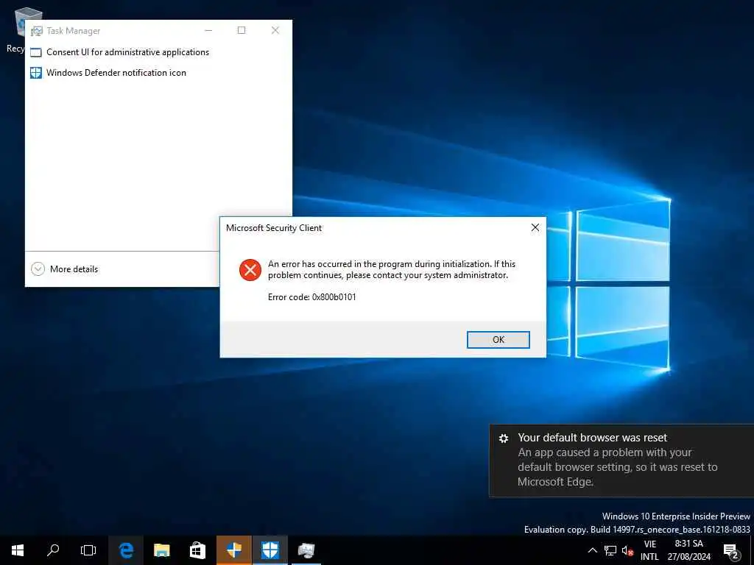This screenshot has height=565, width=754.
Task: Click the Error code: 0x800b0101 text
Action: (x=311, y=297)
